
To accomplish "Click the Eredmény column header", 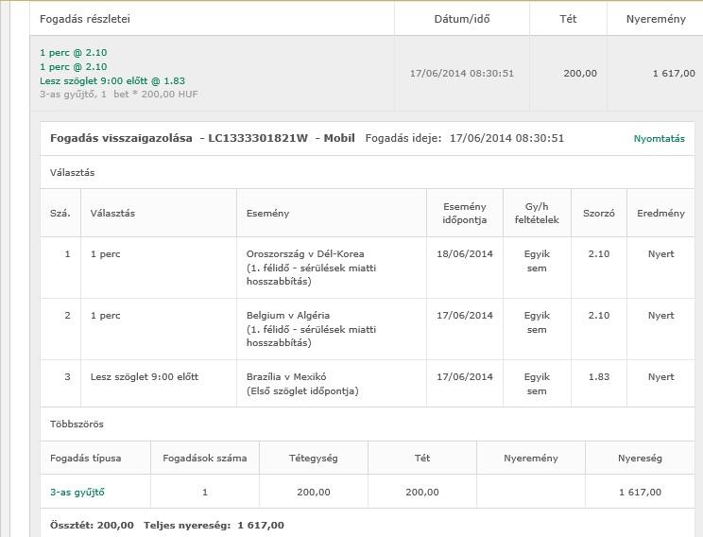I will tap(660, 213).
